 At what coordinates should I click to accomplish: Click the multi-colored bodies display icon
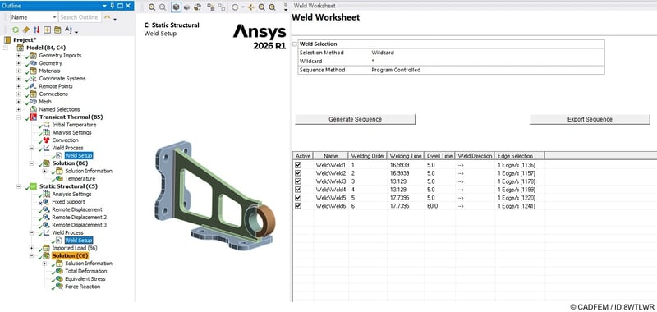pyautogui.click(x=197, y=7)
